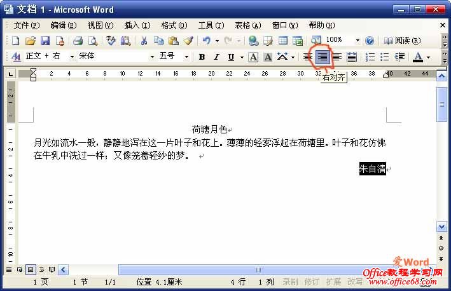Open the 编辑(E) menu
Viewport: 451px width, 291px height.
(x=63, y=25)
